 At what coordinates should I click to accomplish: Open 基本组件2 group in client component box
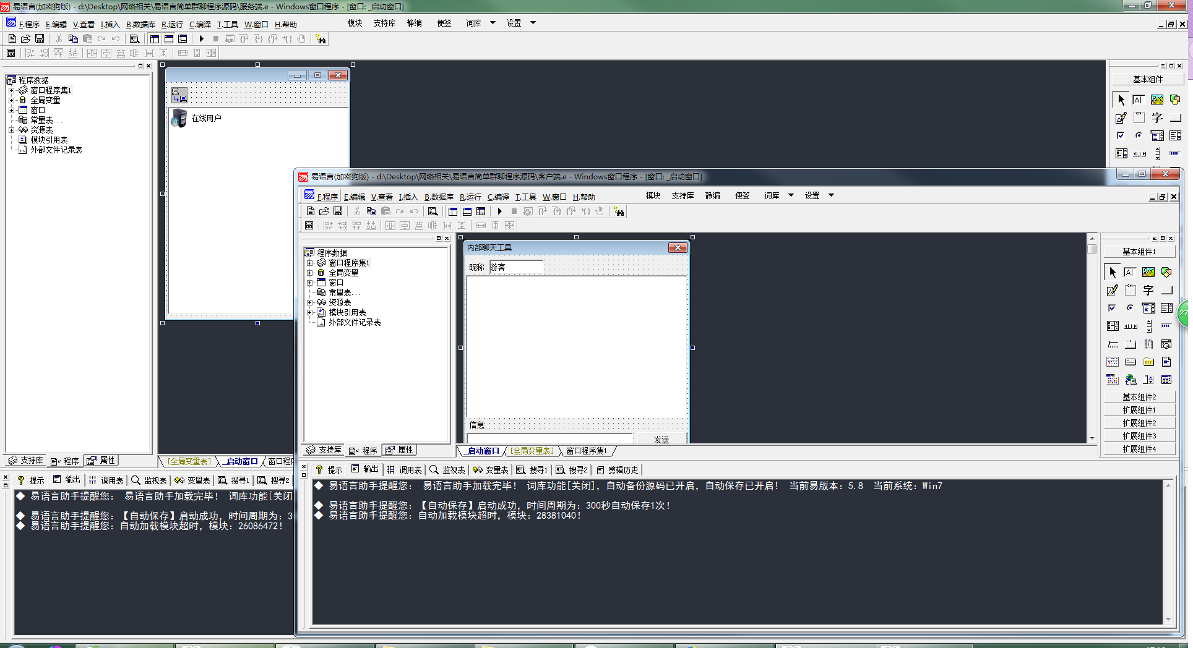coord(1139,397)
